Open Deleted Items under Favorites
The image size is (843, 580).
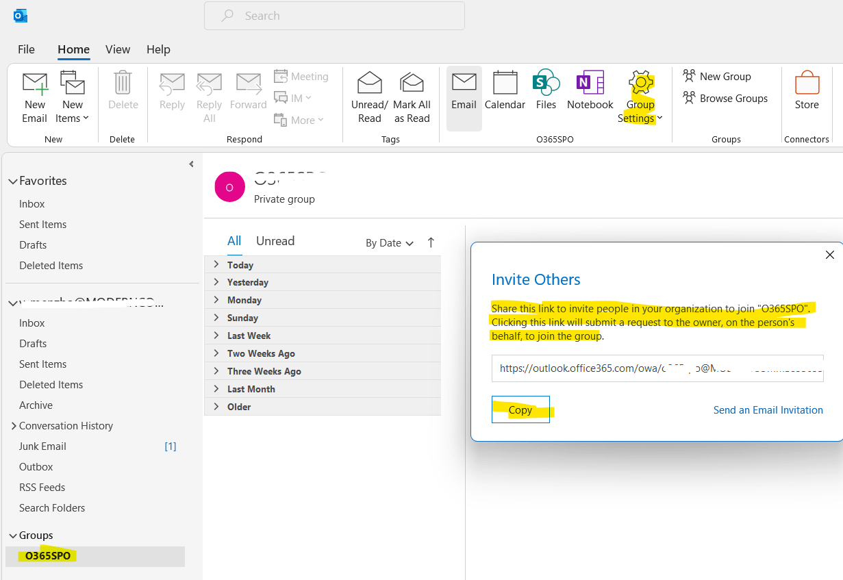click(x=51, y=266)
